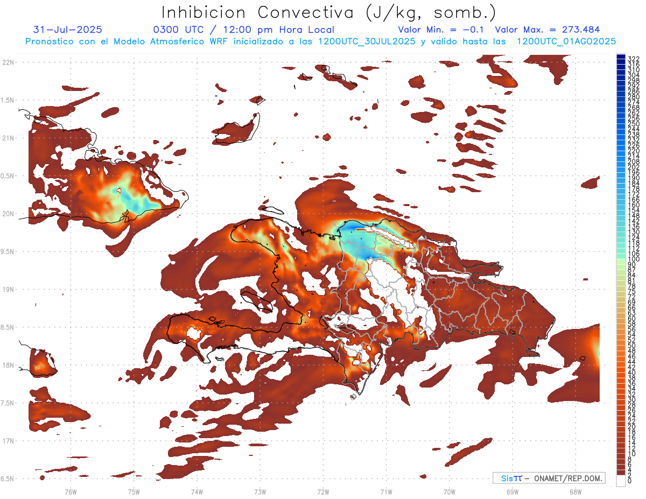646x499 pixels.
Task: Click the '17N' latitude label
Action: (x=8, y=441)
